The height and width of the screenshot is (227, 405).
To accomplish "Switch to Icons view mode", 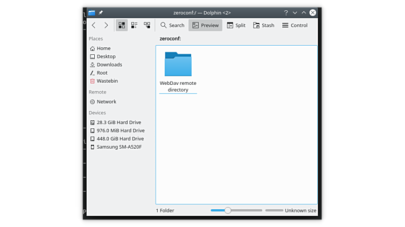I will pos(122,25).
